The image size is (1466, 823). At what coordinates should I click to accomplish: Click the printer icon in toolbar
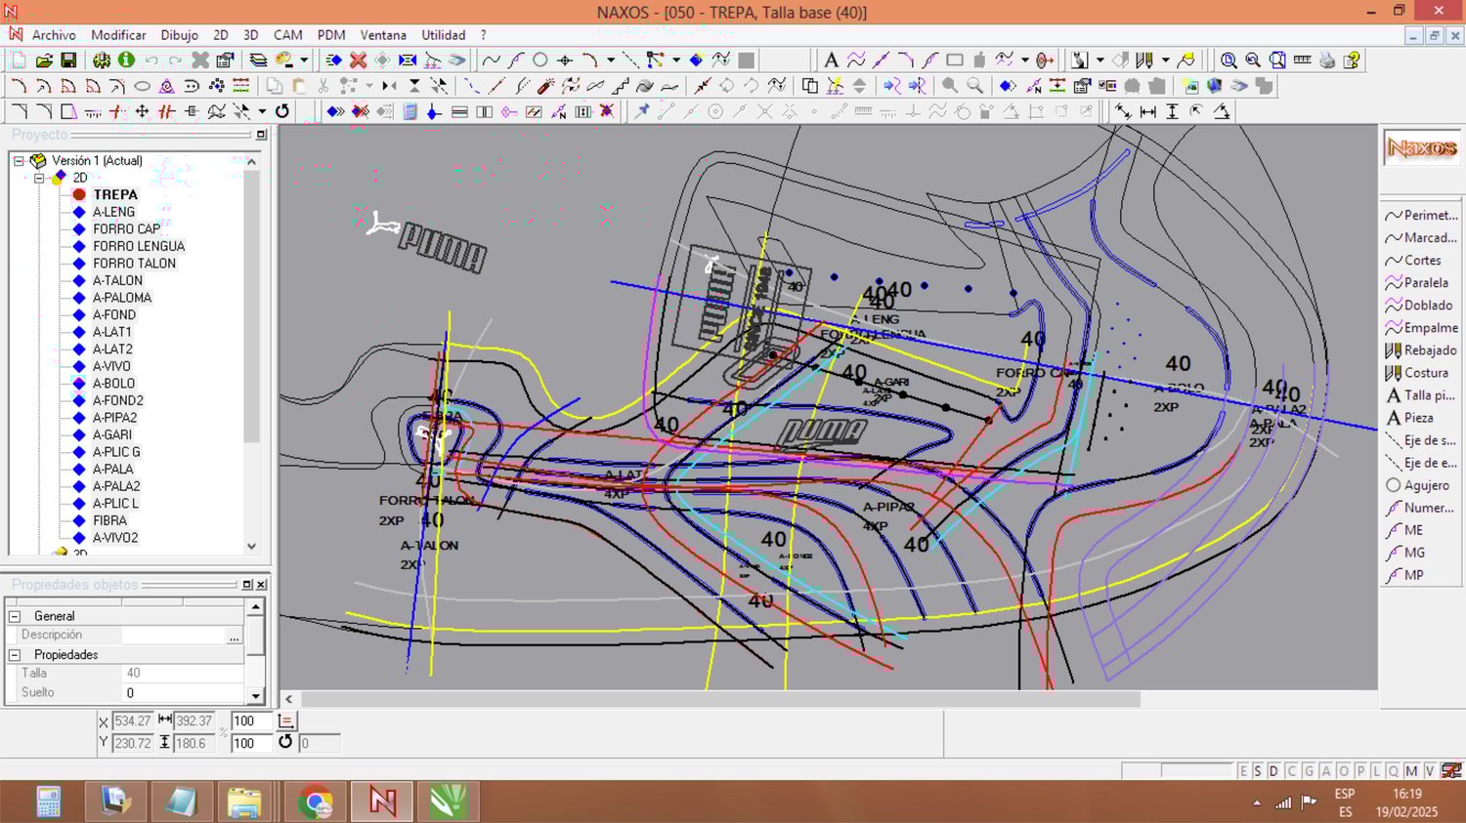tap(1326, 61)
